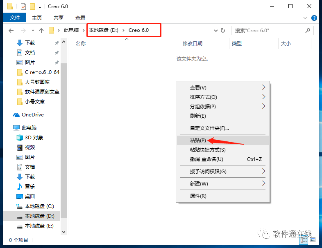Screen dimensions: 322x248
Task: Open the Customize Quick Access Toolbar dropdown
Action: [40, 7]
